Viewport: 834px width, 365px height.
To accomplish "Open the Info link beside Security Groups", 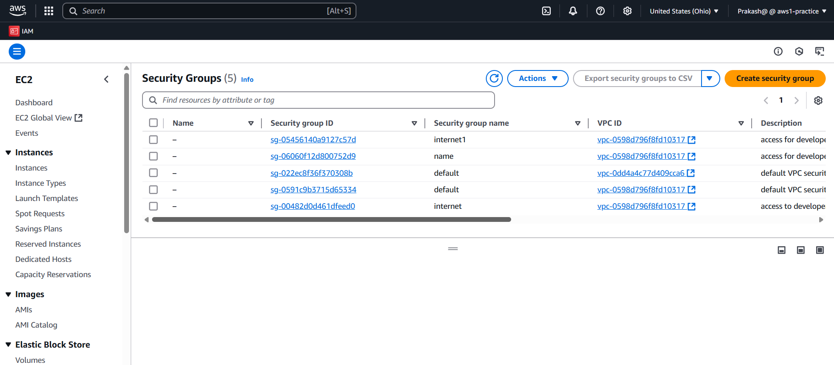I will (x=247, y=80).
